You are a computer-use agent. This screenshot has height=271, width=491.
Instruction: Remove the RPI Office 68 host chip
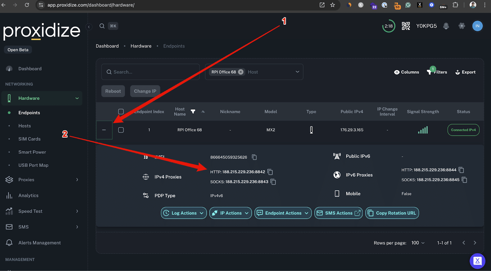241,72
